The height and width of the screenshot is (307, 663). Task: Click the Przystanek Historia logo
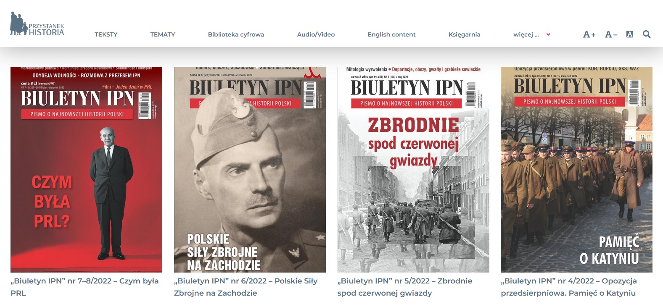[37, 24]
